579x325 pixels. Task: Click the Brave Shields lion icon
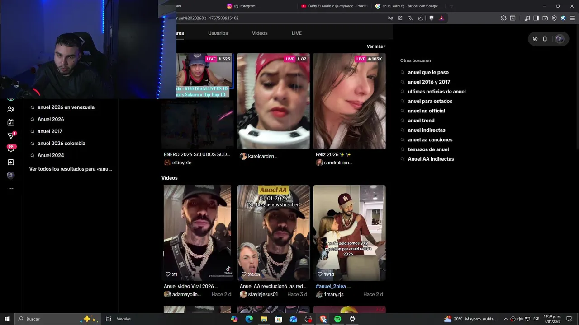tap(431, 18)
